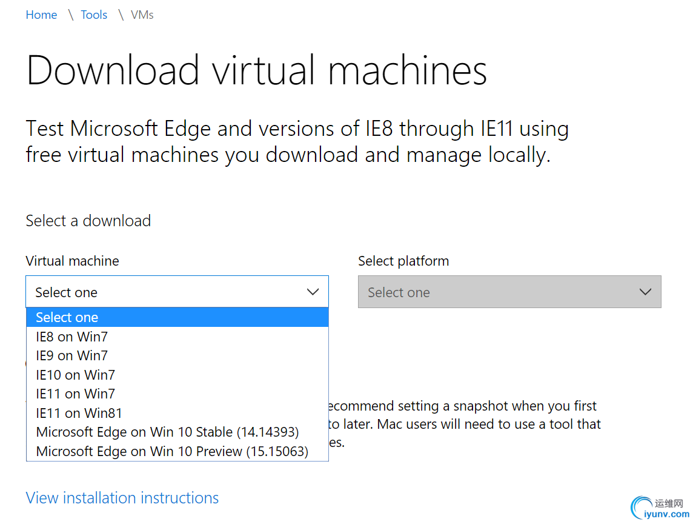
Task: Click the VMs breadcrumb item
Action: [x=142, y=15]
